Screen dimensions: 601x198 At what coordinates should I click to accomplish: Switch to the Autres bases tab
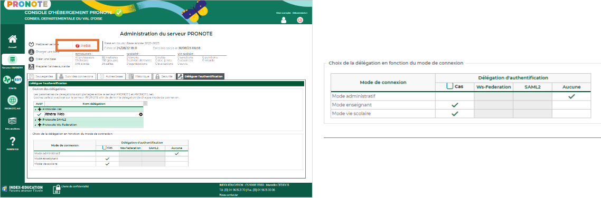tap(111, 76)
